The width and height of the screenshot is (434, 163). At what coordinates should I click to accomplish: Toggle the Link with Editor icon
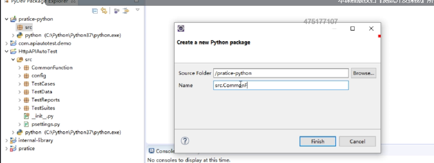click(x=104, y=11)
